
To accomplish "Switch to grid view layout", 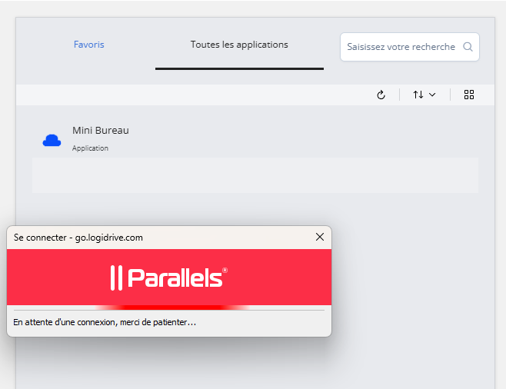I will tap(469, 95).
